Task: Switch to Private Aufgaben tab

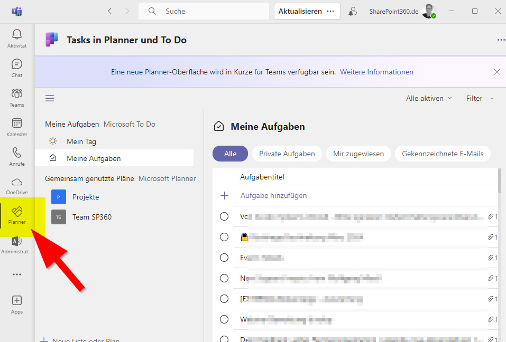Action: [287, 154]
